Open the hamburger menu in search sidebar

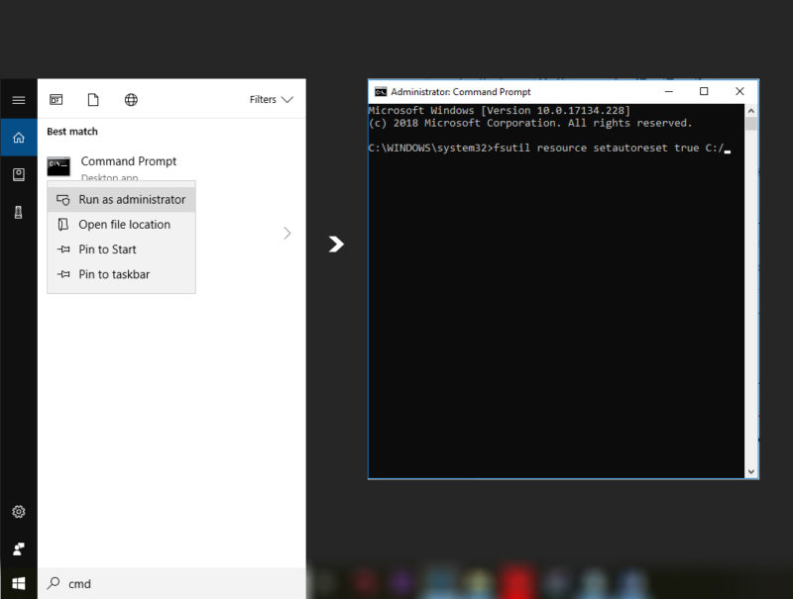[x=18, y=100]
